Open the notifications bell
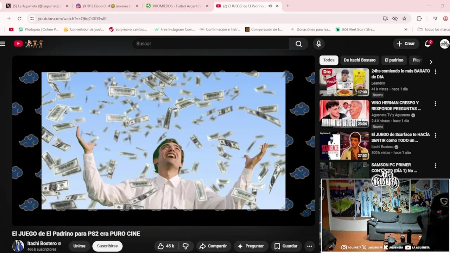The width and height of the screenshot is (450, 253). 428,44
